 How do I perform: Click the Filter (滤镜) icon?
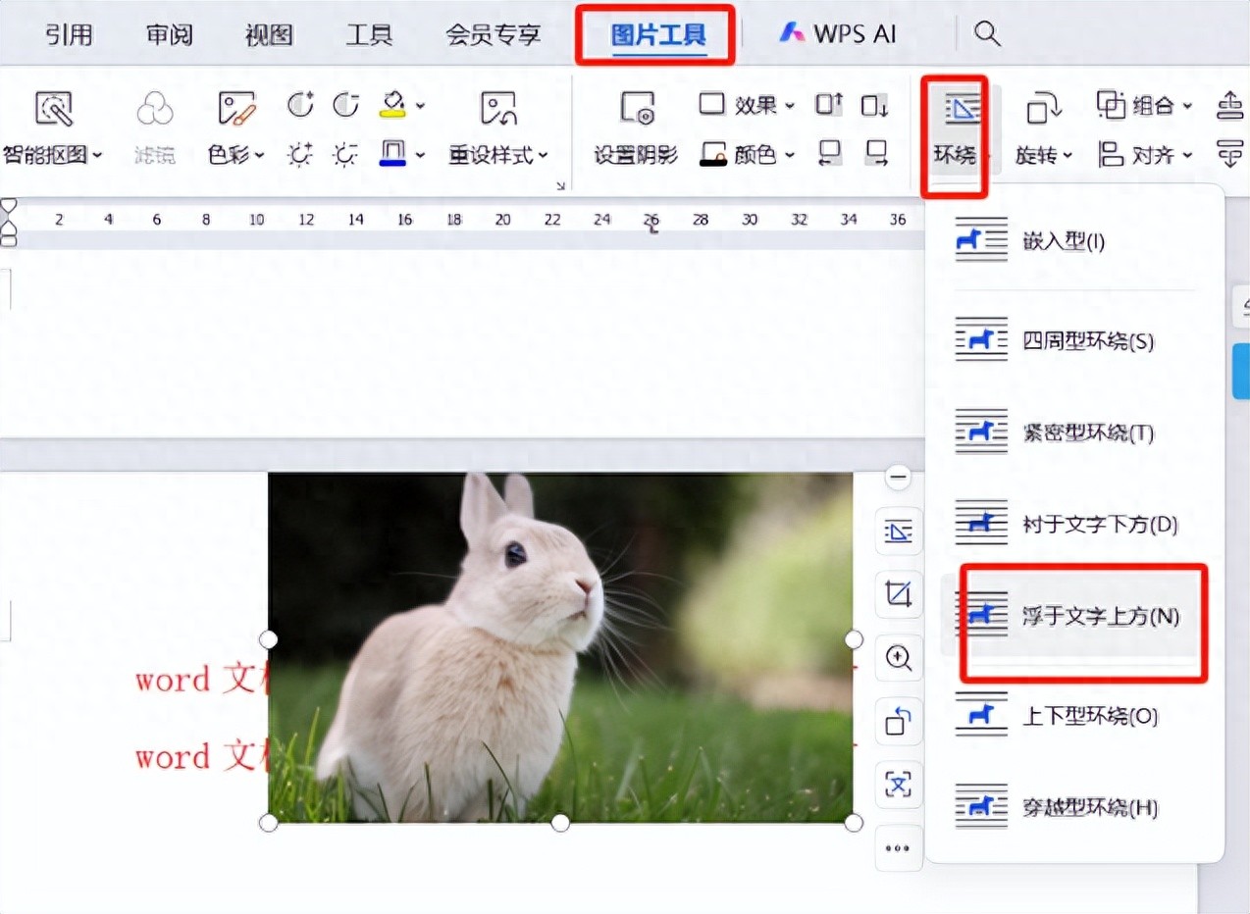tap(154, 109)
